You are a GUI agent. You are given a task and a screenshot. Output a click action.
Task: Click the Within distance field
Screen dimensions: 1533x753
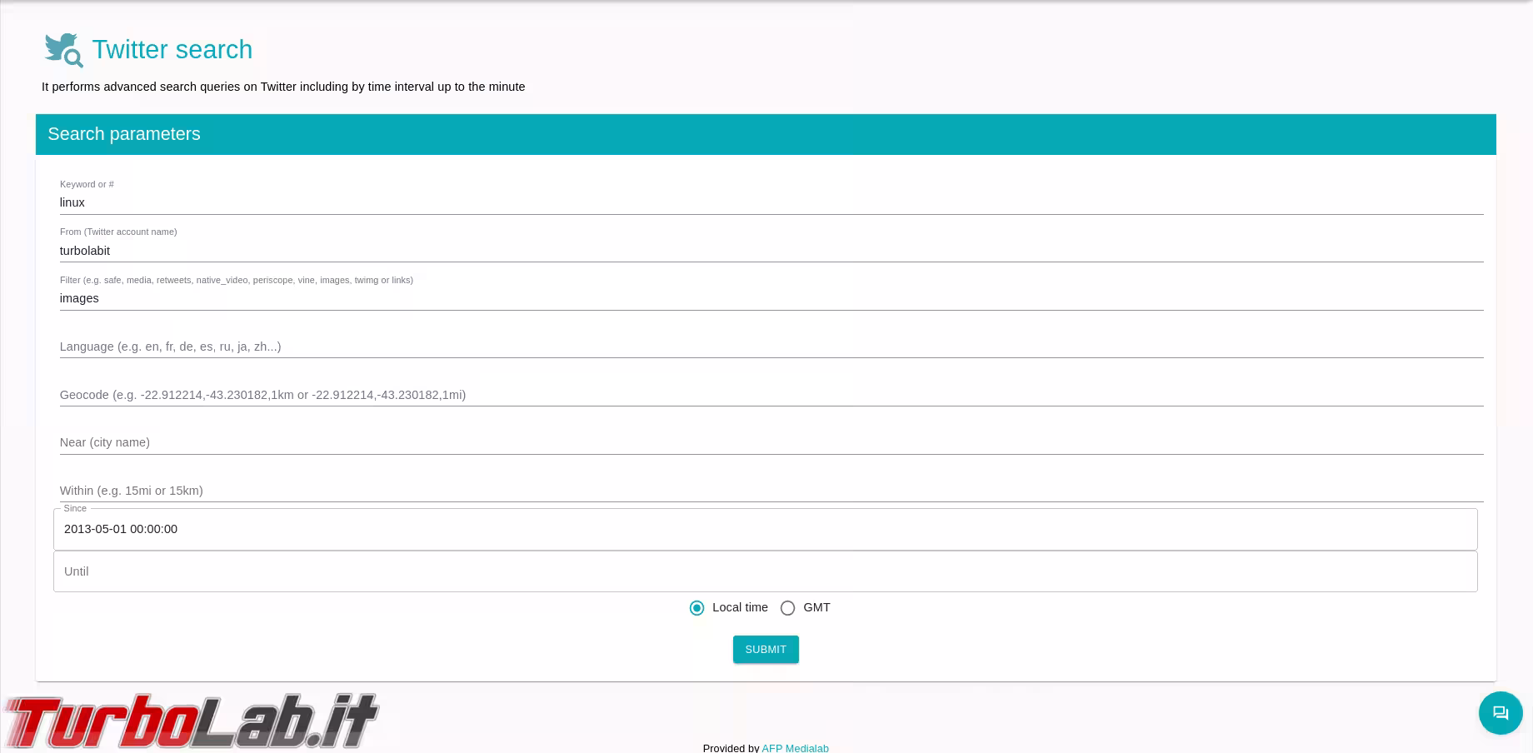click(x=771, y=491)
